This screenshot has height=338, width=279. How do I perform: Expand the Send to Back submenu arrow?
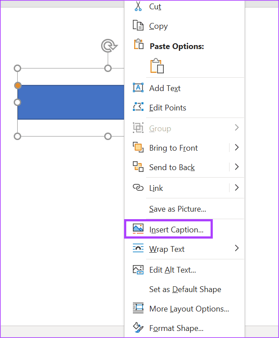237,167
